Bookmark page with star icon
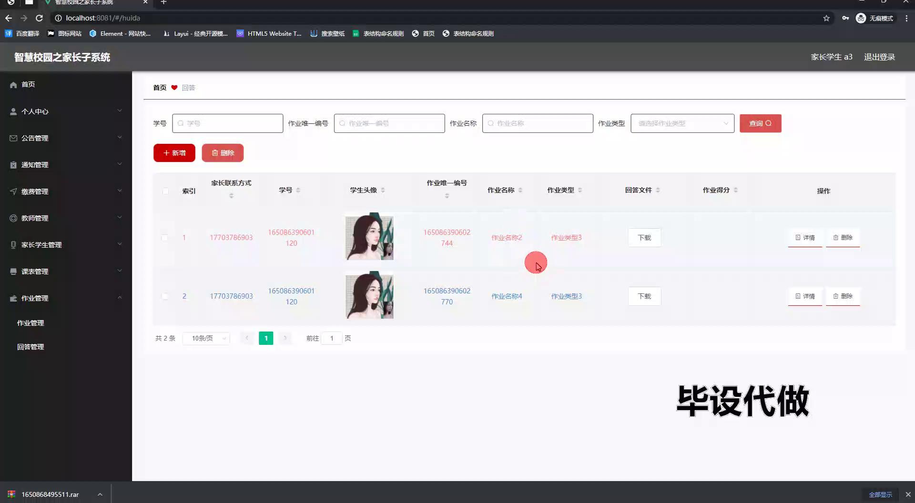 [826, 18]
